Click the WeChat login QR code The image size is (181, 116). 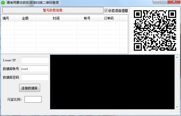[x=155, y=30]
